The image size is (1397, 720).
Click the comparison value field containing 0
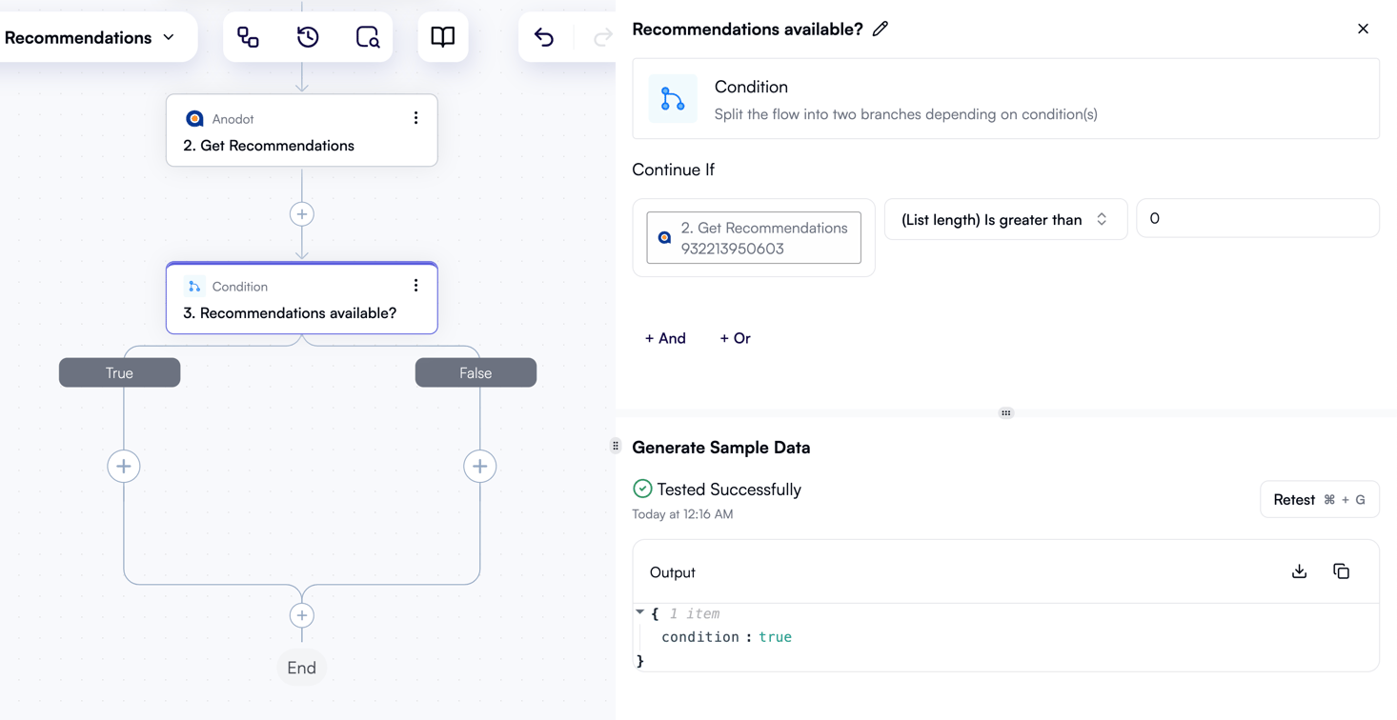tap(1258, 218)
